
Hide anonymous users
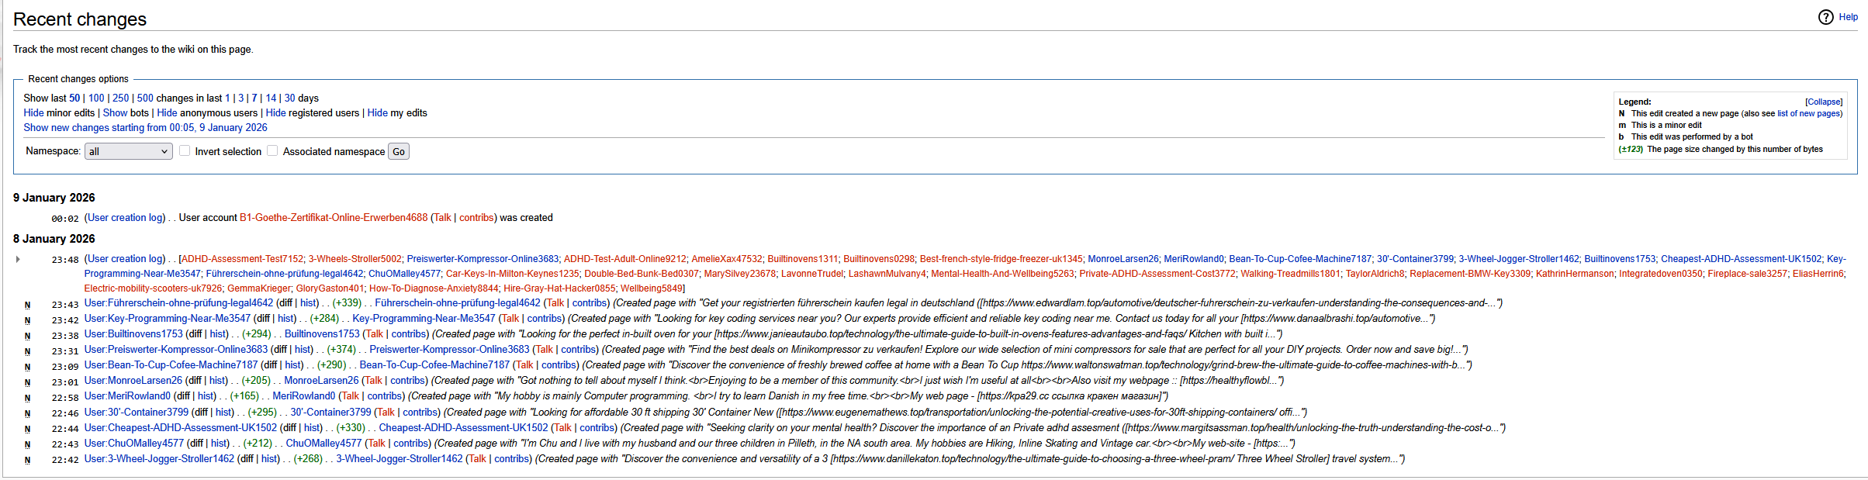(x=167, y=113)
